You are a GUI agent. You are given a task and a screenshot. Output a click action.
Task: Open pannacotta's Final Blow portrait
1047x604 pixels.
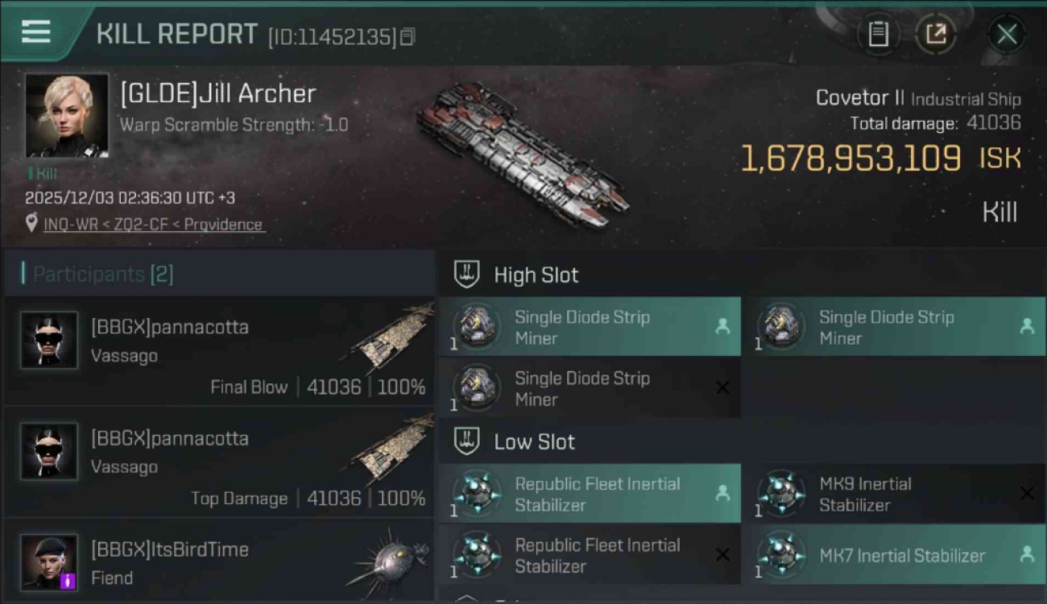point(49,341)
